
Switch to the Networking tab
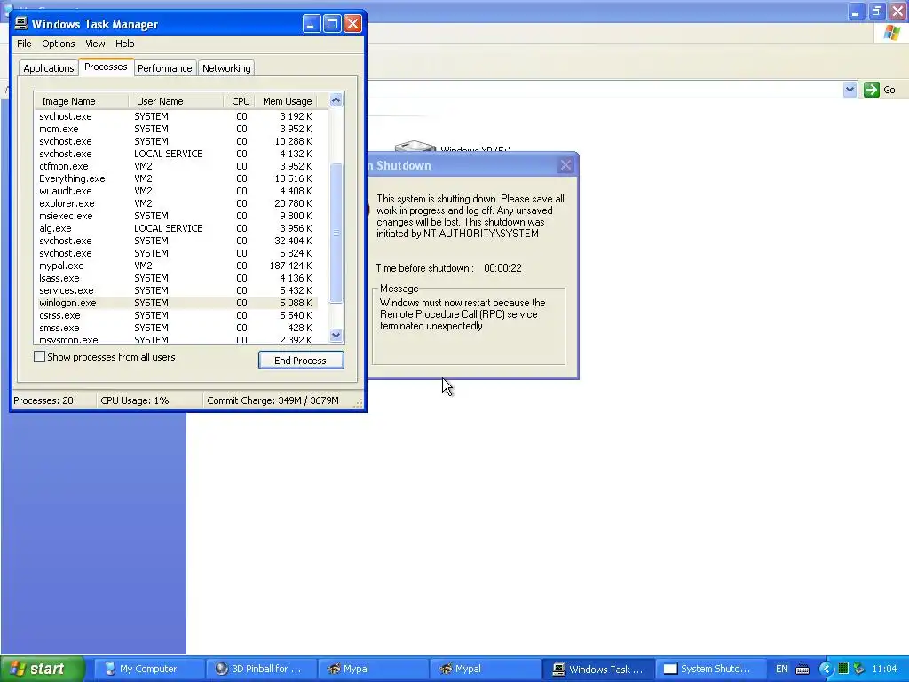pos(226,67)
